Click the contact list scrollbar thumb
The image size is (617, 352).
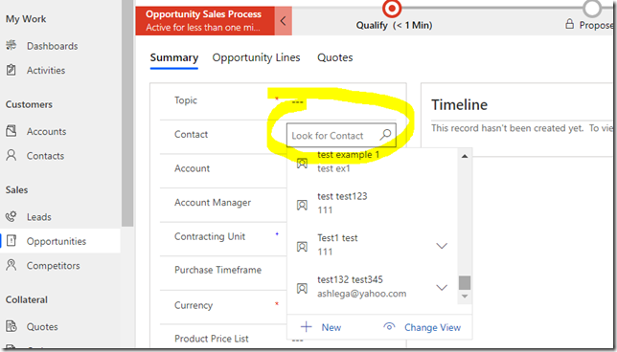pos(465,282)
